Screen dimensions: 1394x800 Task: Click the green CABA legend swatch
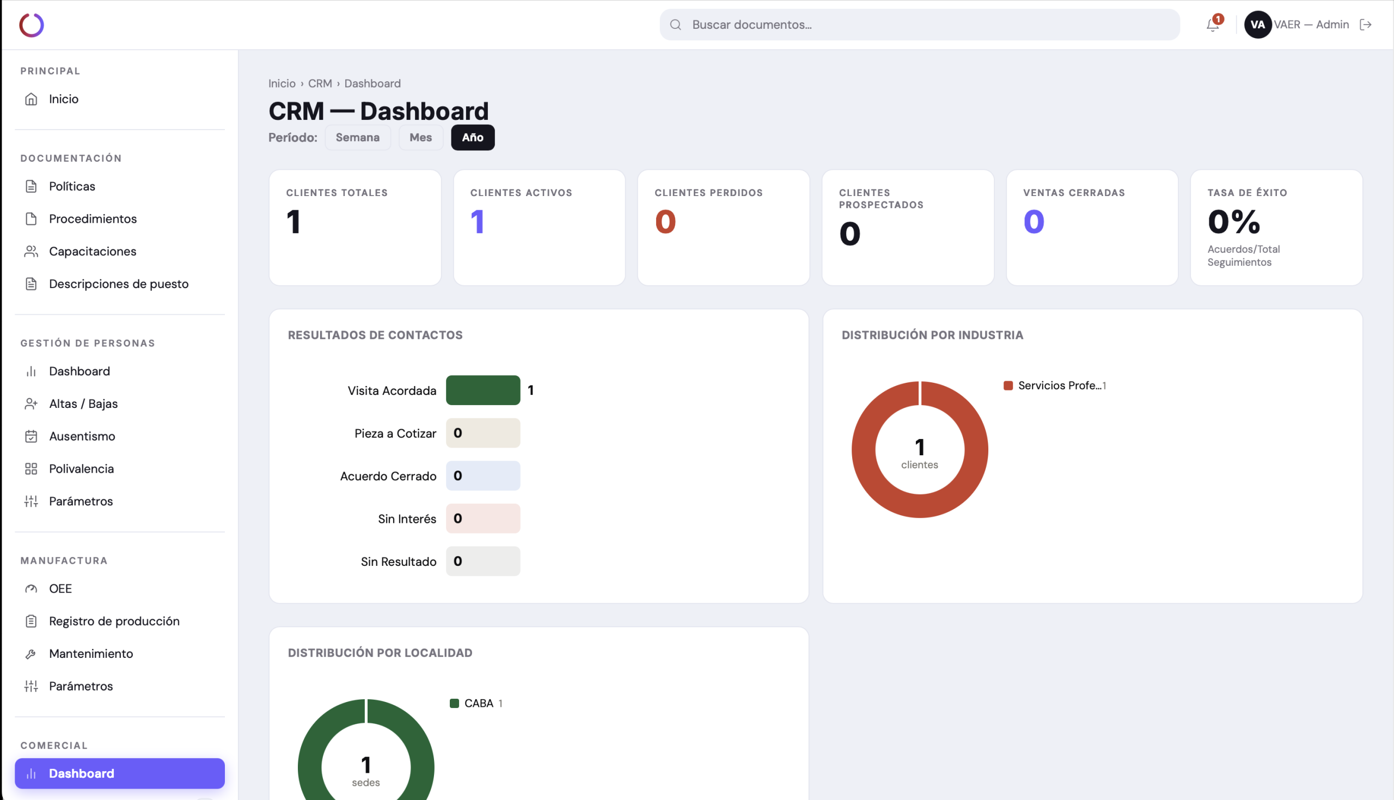coord(454,703)
